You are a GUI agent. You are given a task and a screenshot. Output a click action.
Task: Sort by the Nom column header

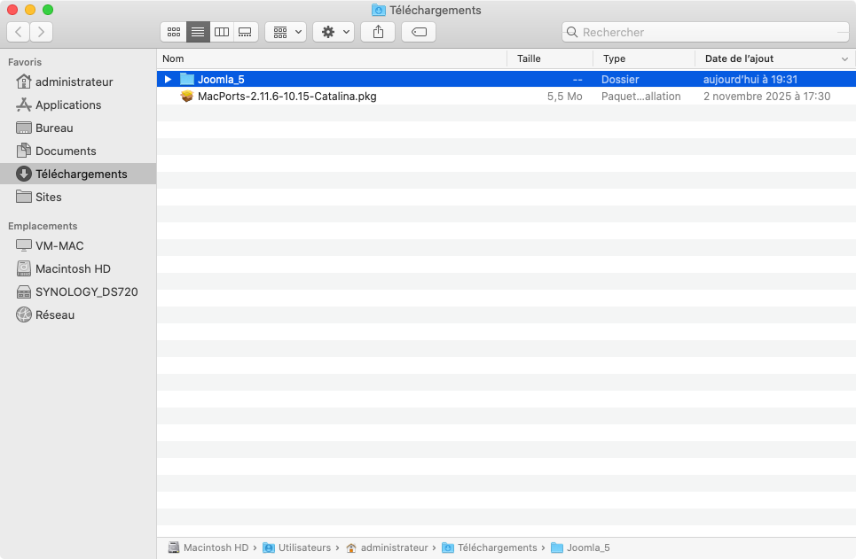click(328, 58)
